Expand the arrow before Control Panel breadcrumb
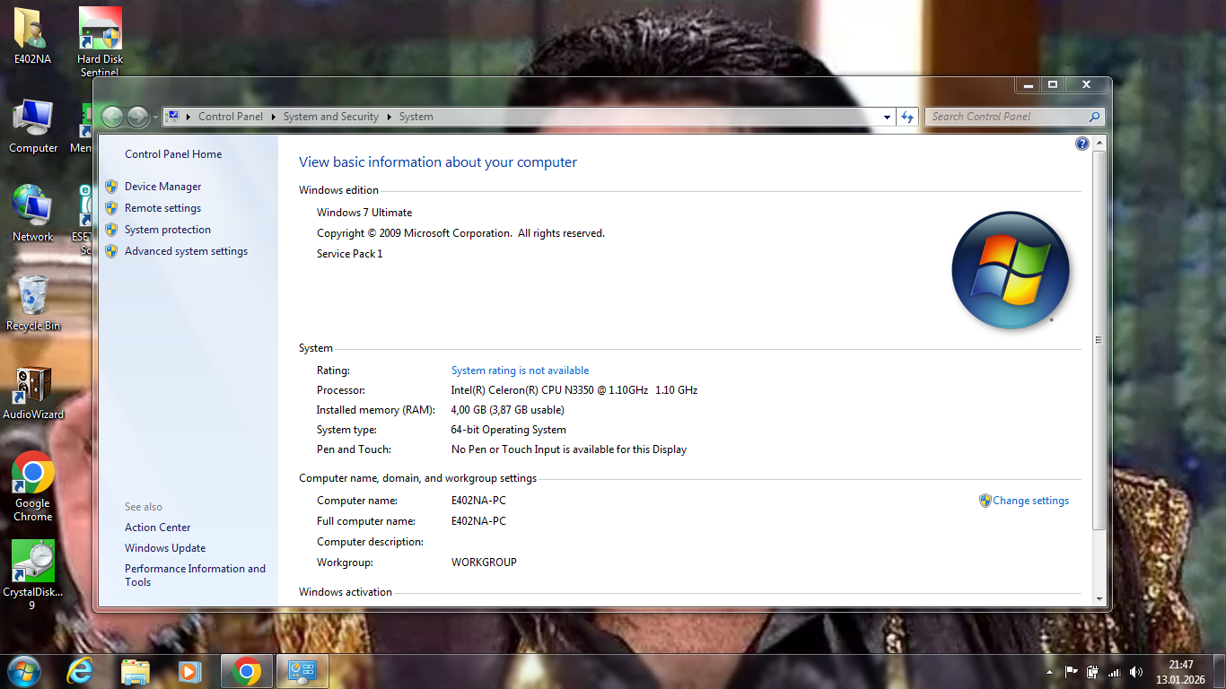This screenshot has height=689, width=1226. 188,117
